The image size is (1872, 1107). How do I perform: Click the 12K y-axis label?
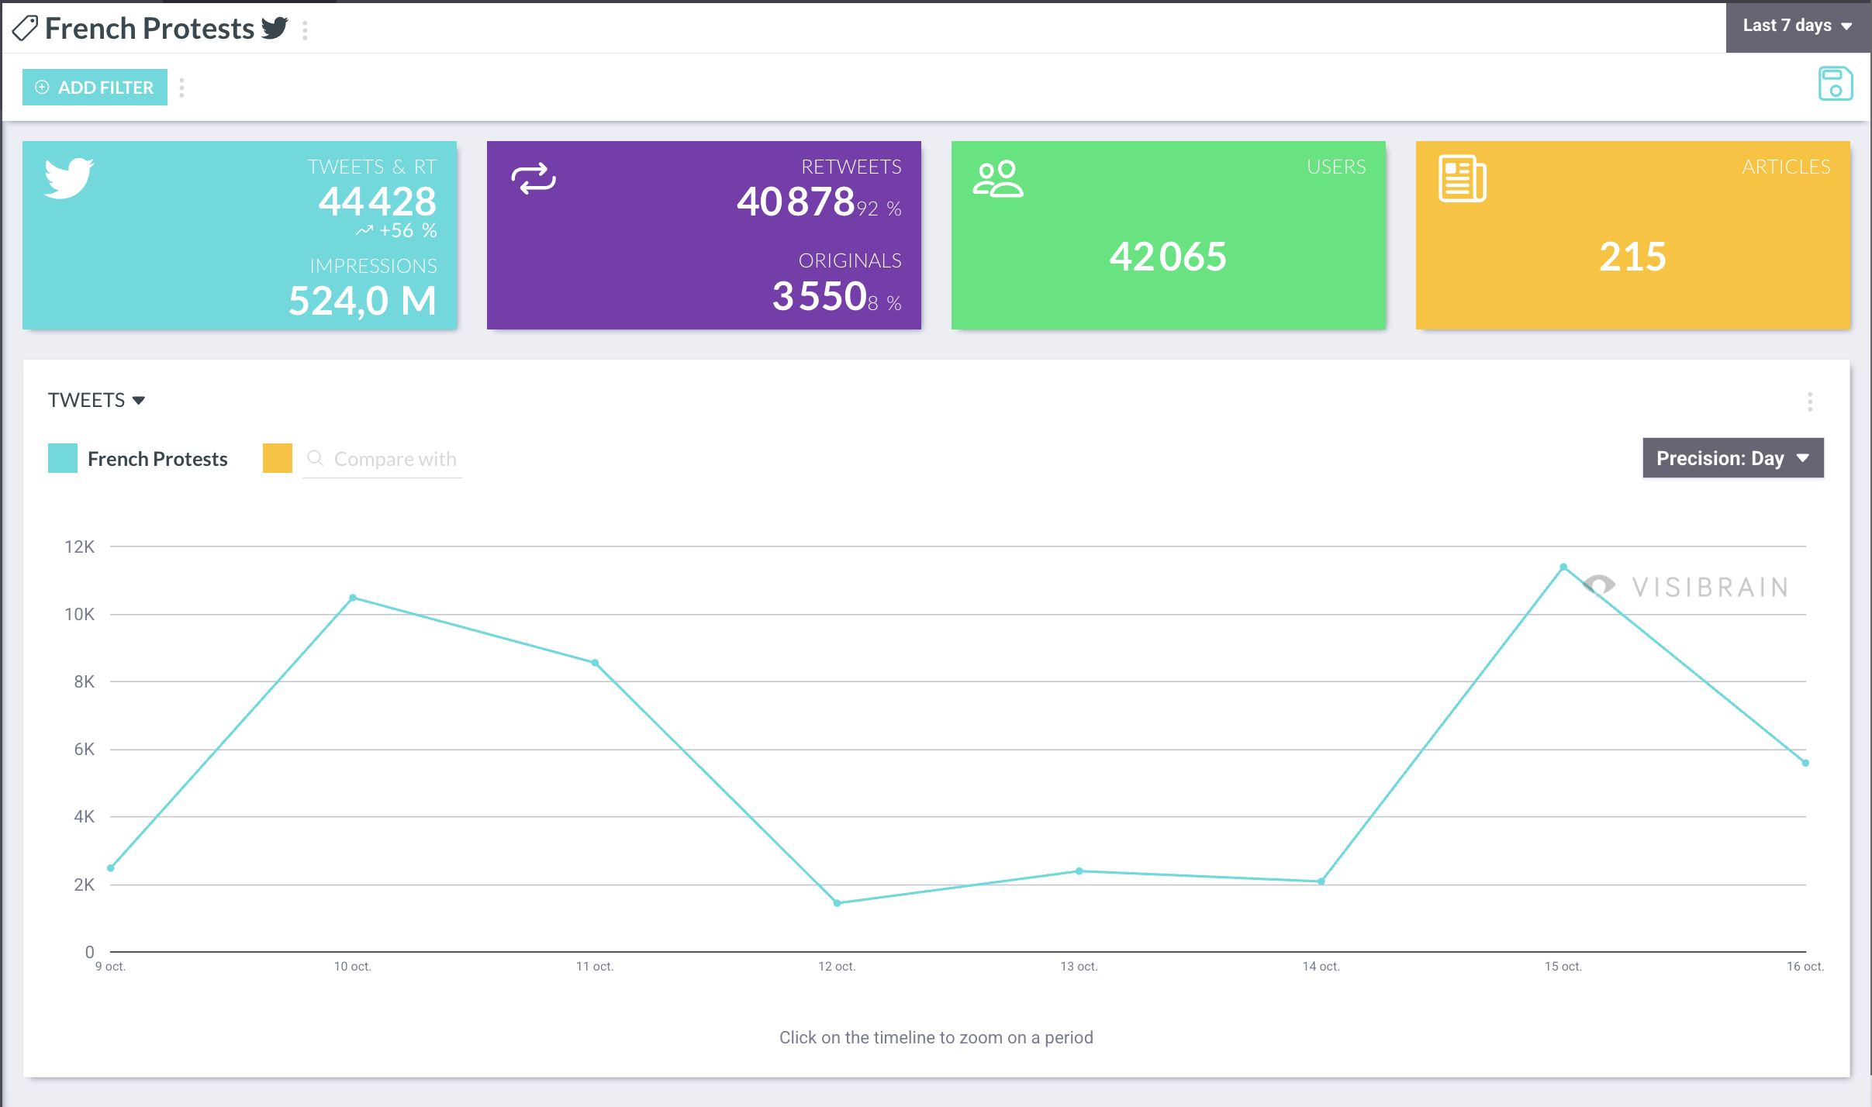click(79, 547)
